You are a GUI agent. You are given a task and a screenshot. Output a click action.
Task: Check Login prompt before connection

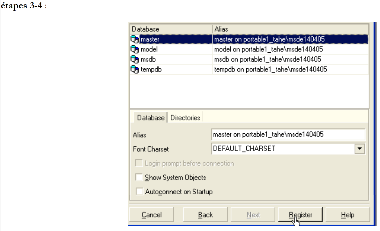coord(140,163)
